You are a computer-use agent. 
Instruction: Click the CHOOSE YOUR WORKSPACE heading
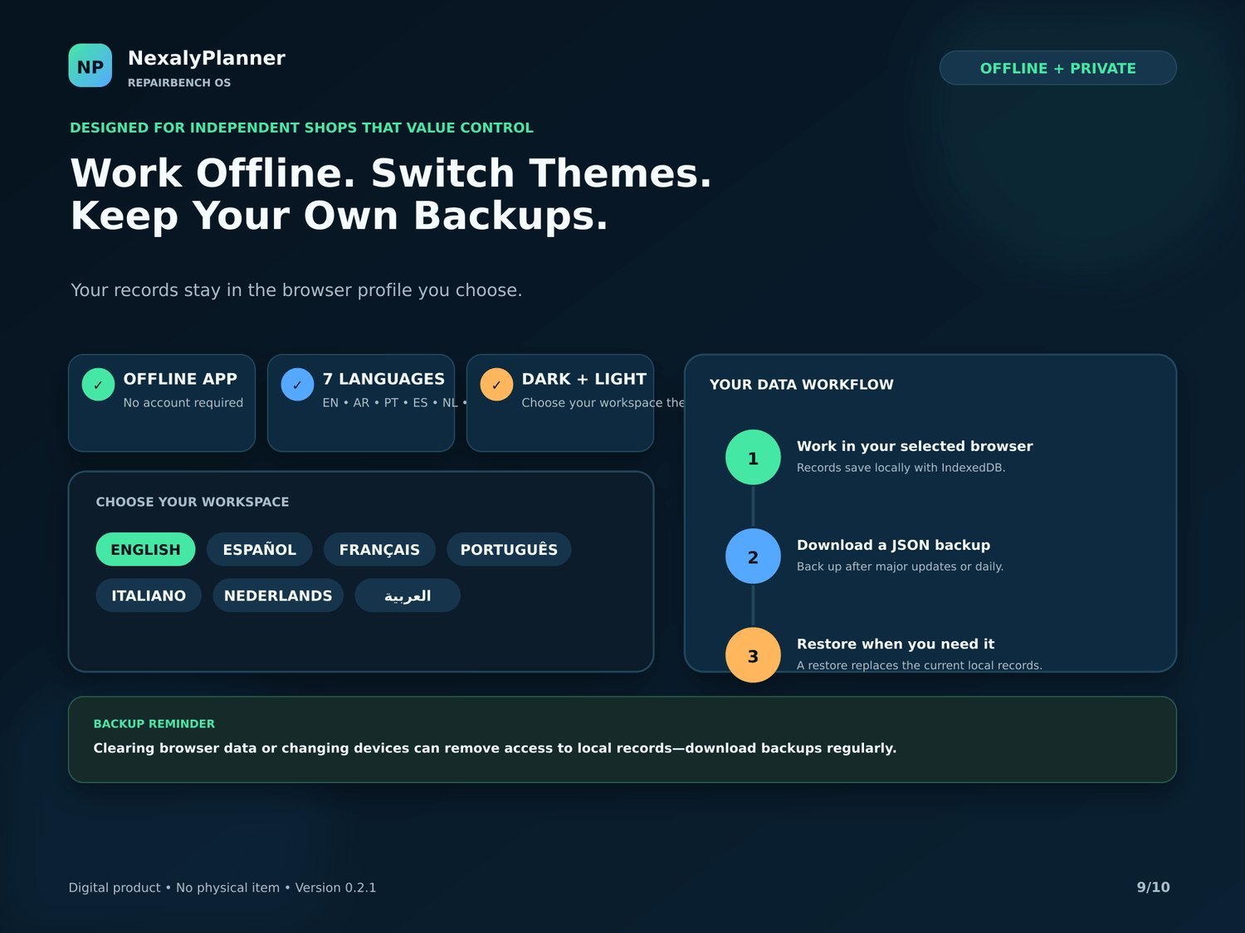tap(193, 502)
